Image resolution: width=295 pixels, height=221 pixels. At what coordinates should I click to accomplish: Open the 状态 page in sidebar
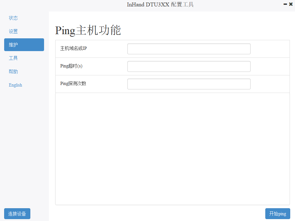[13, 18]
